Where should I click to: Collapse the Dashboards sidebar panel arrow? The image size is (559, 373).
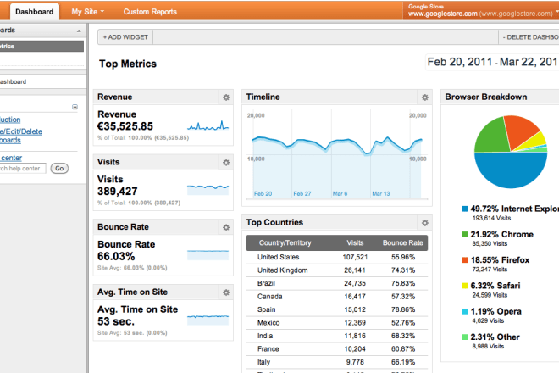click(79, 31)
